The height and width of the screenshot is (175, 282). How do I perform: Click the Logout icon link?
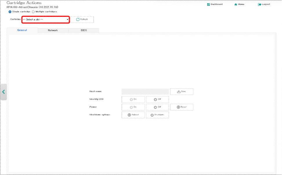coord(264,4)
